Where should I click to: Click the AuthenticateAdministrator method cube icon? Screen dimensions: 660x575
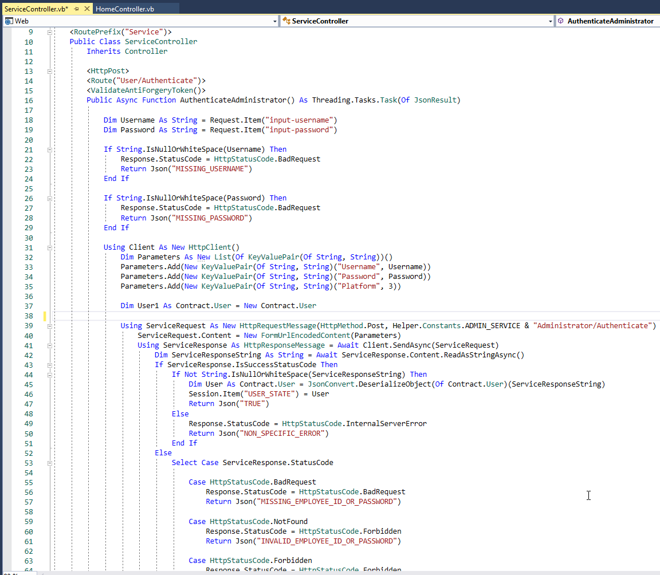560,21
